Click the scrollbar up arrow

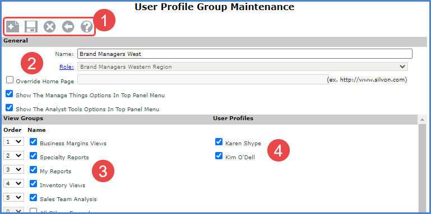pos(422,120)
